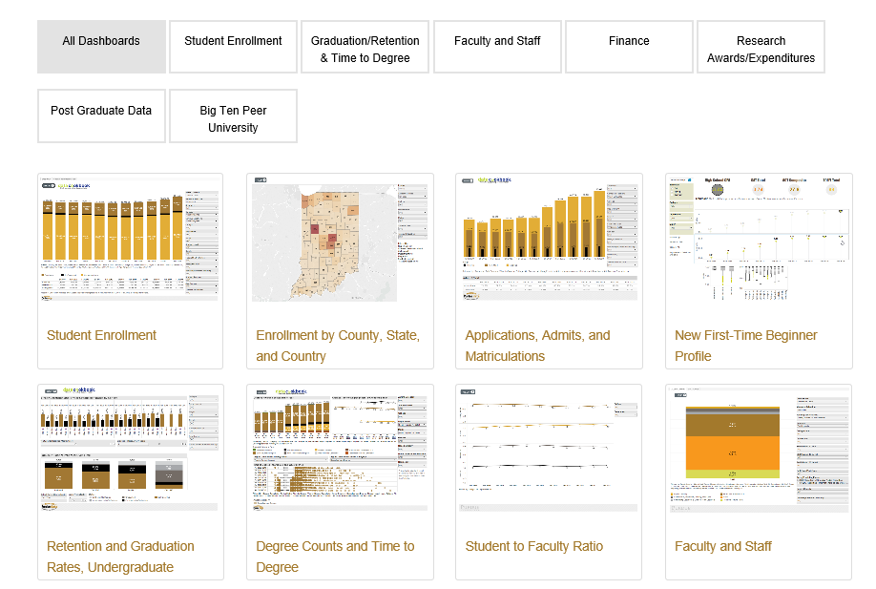876x589 pixels.
Task: Open the Applications, Admits chart thumbnail
Action: [549, 239]
